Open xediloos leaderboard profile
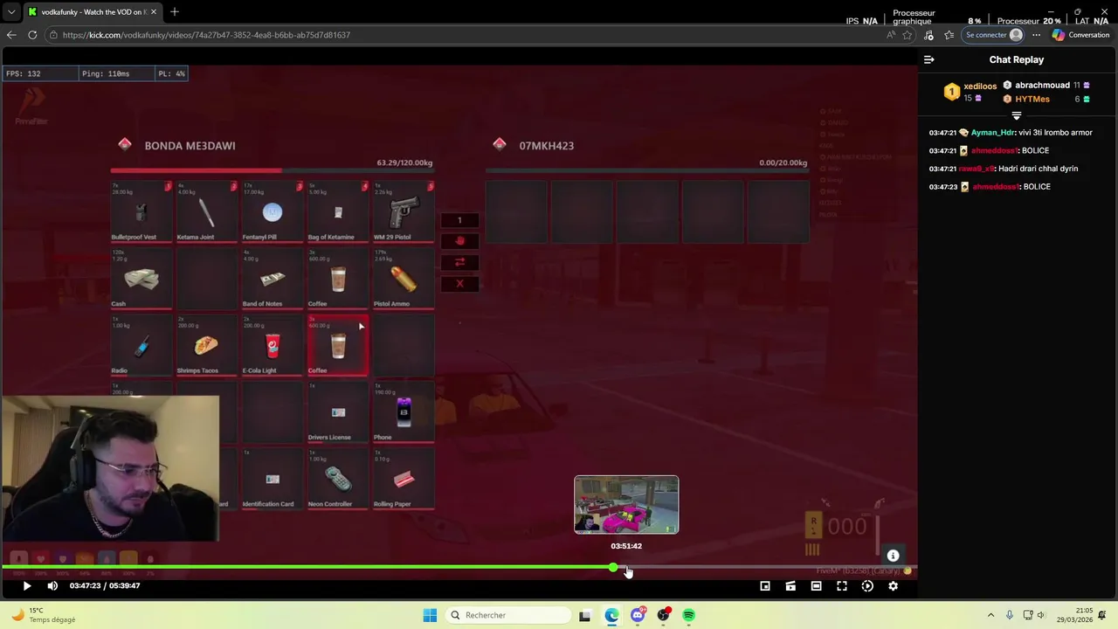The width and height of the screenshot is (1118, 629). tap(980, 86)
